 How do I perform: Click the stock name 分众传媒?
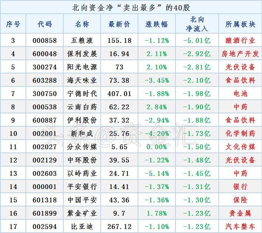click(x=82, y=147)
